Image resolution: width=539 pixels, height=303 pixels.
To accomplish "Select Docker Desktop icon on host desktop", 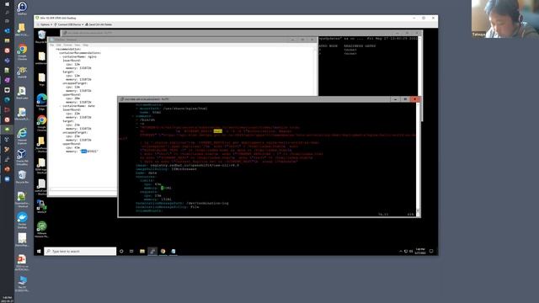I will coord(22,220).
